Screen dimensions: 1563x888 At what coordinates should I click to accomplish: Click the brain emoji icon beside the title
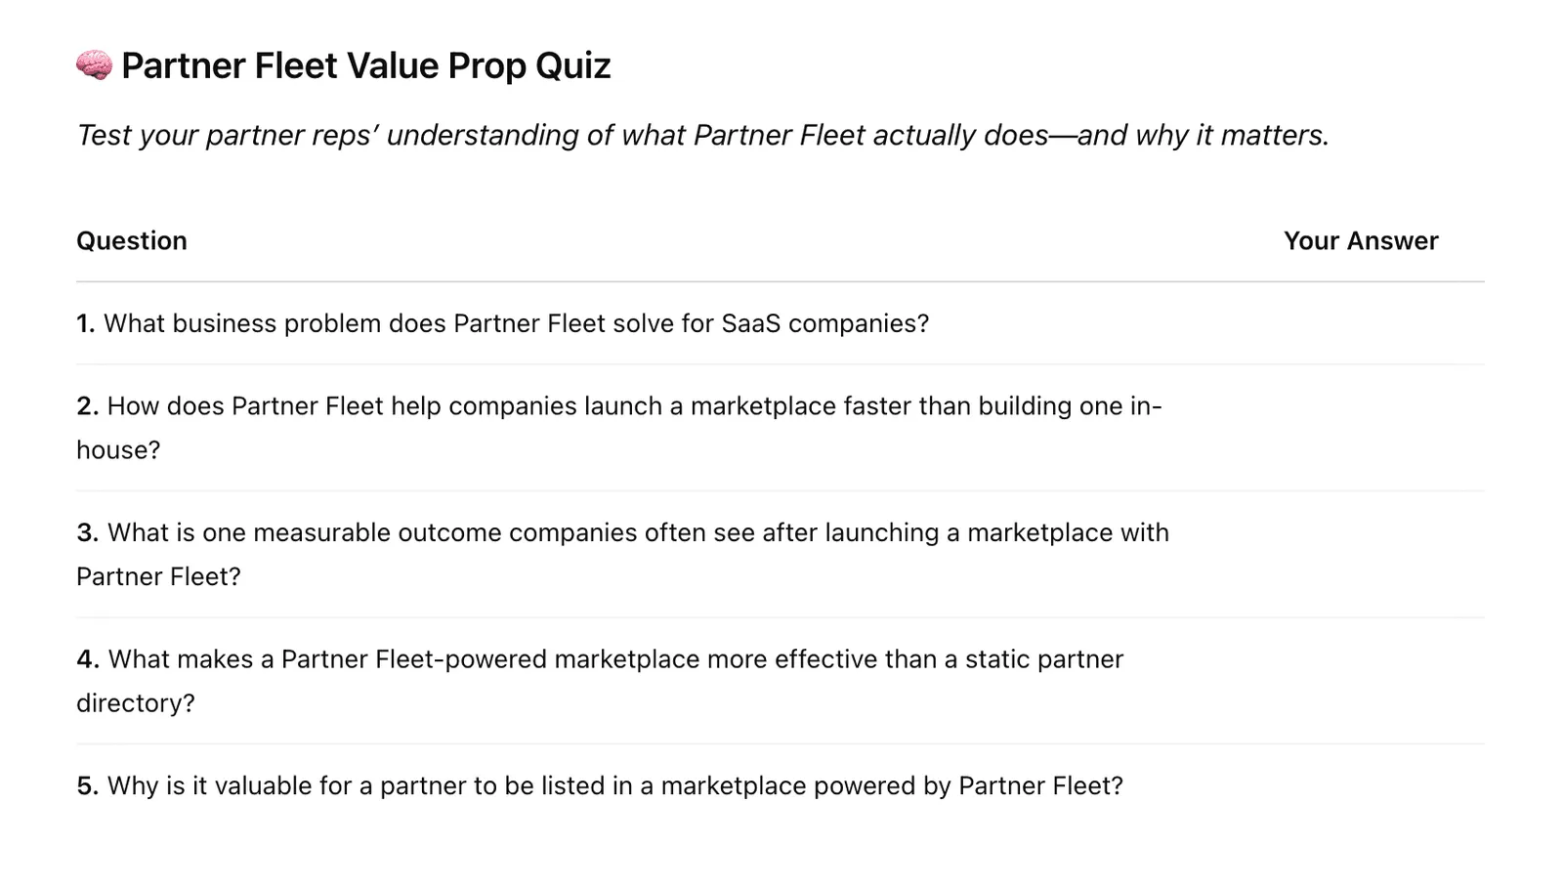coord(95,65)
